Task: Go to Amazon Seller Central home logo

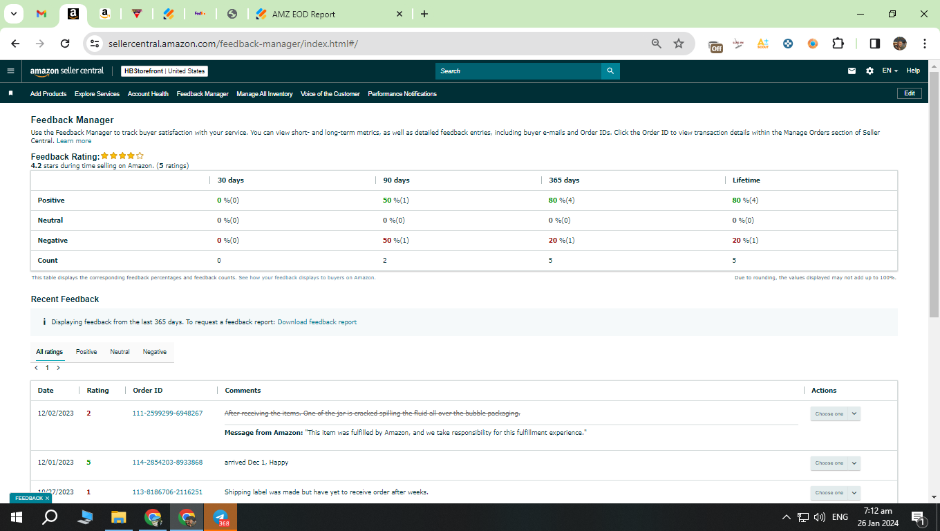Action: click(67, 71)
